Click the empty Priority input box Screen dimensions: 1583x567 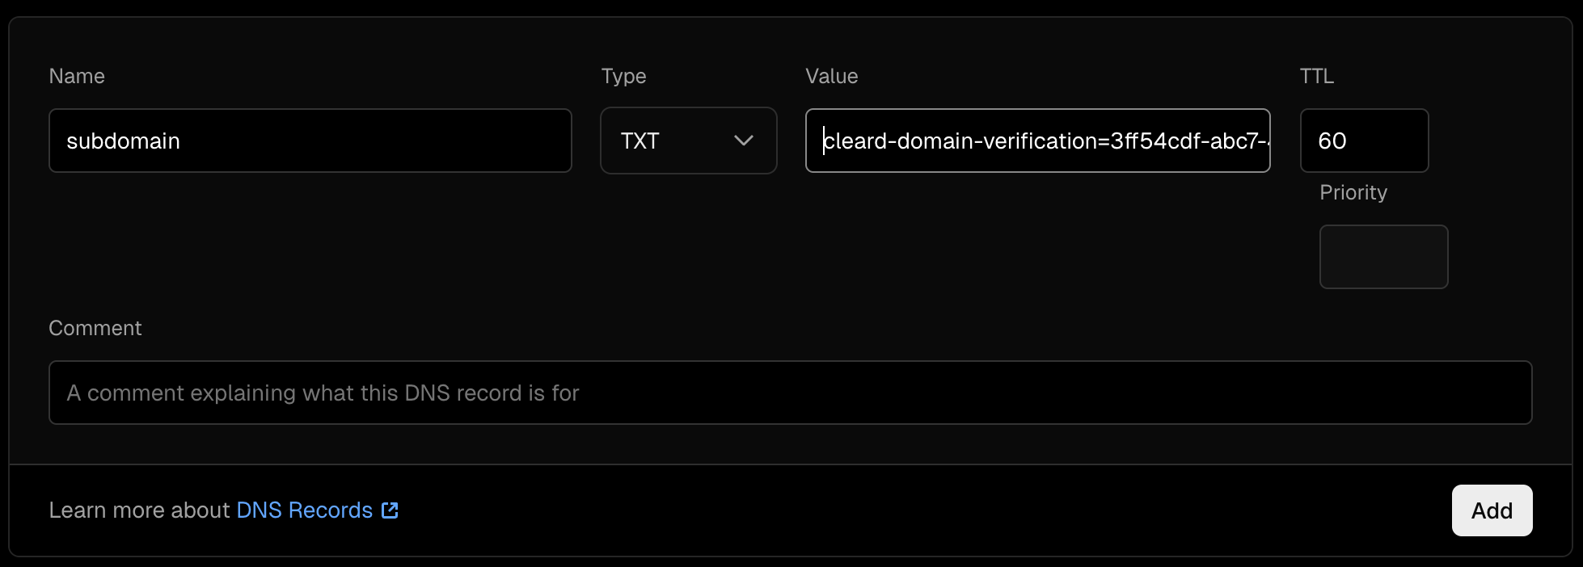[1383, 257]
